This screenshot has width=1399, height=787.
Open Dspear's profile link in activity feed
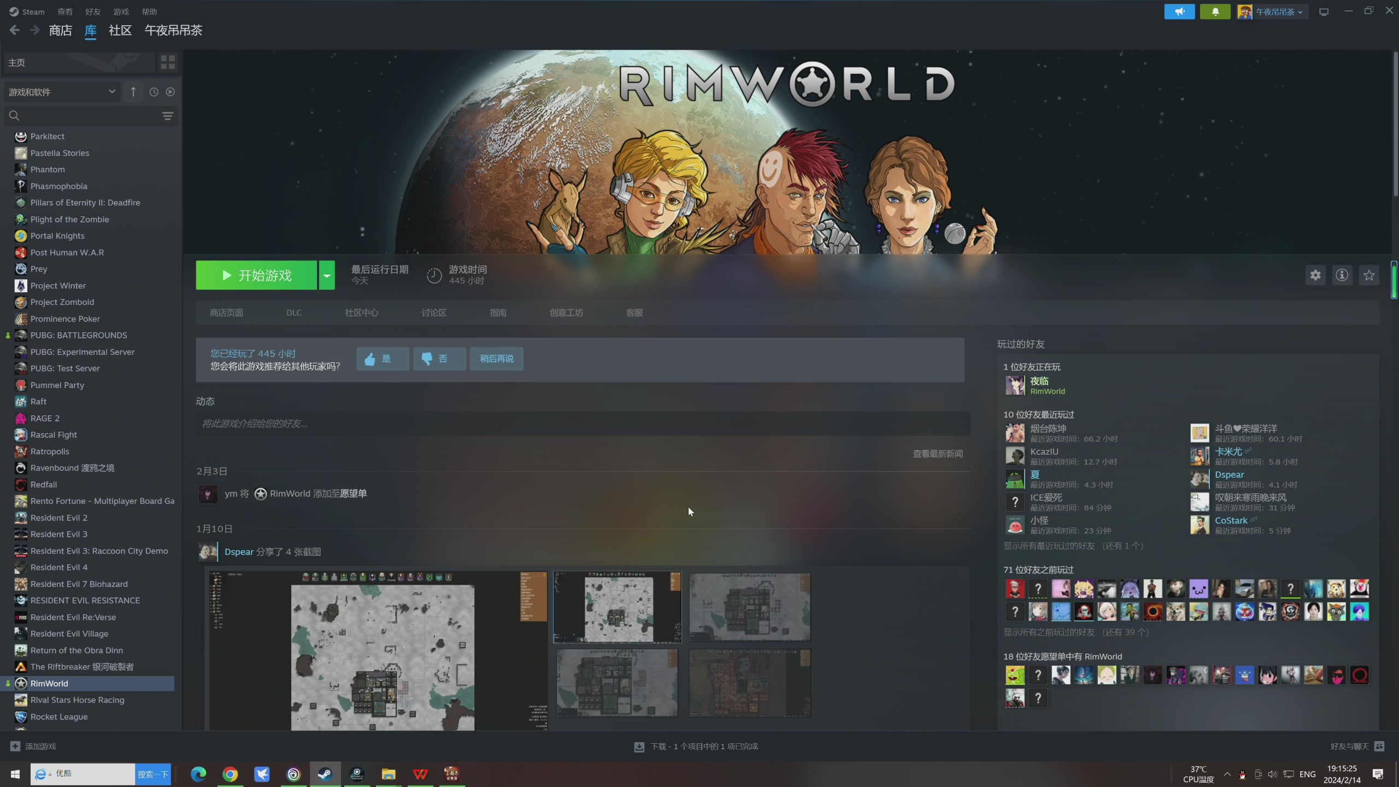tap(239, 552)
